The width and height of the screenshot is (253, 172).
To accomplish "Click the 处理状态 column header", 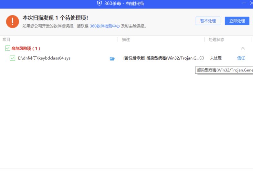I will click(216, 40).
